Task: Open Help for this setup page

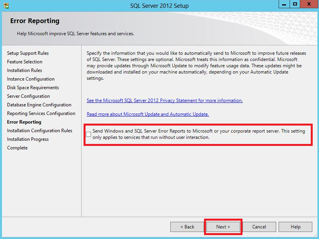Action: pos(295,226)
